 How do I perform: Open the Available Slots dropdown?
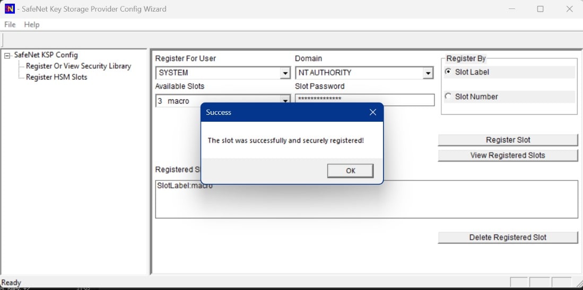[x=285, y=101]
